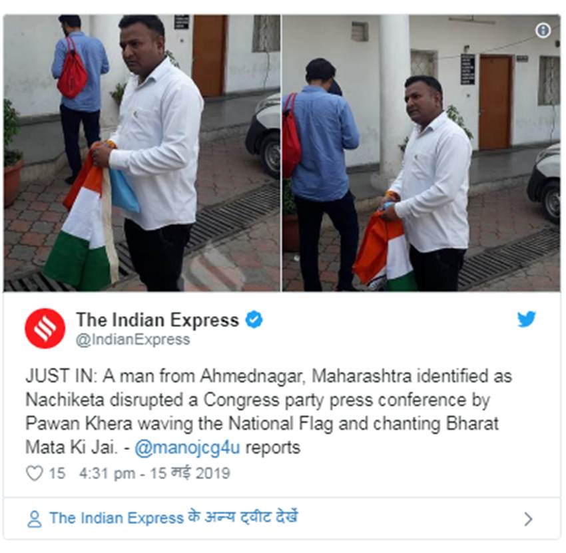Click the blue Twitter bird logo

526,319
